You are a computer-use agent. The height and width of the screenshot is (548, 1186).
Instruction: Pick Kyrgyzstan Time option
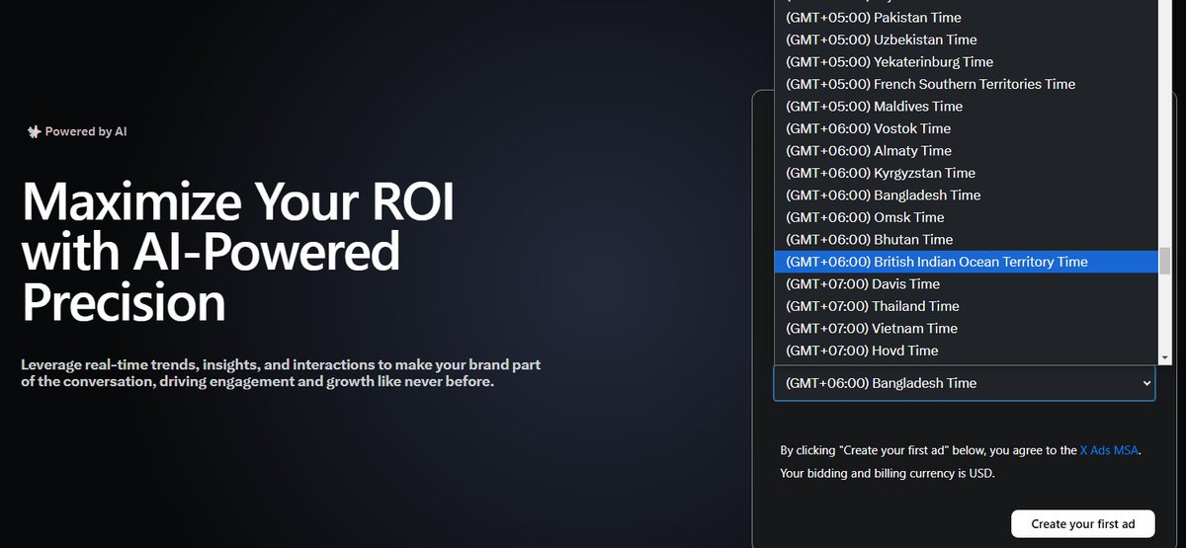[966, 173]
